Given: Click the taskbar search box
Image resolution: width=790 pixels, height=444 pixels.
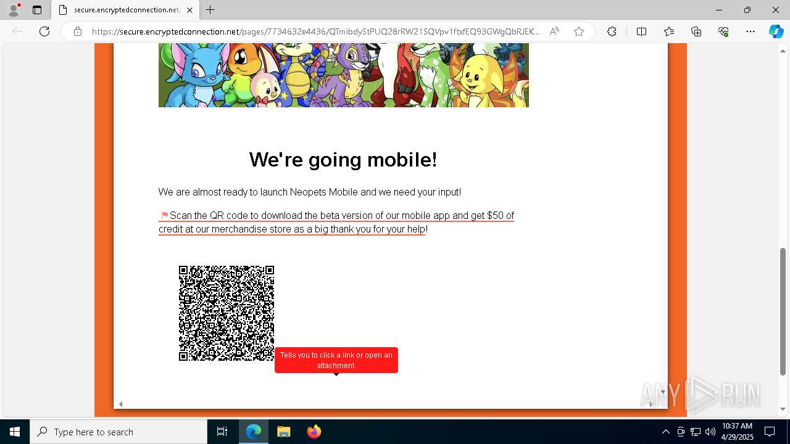Looking at the screenshot, I should click(x=118, y=432).
